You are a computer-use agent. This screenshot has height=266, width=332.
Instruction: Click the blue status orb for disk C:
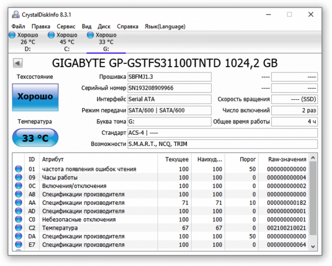pyautogui.click(x=51, y=35)
